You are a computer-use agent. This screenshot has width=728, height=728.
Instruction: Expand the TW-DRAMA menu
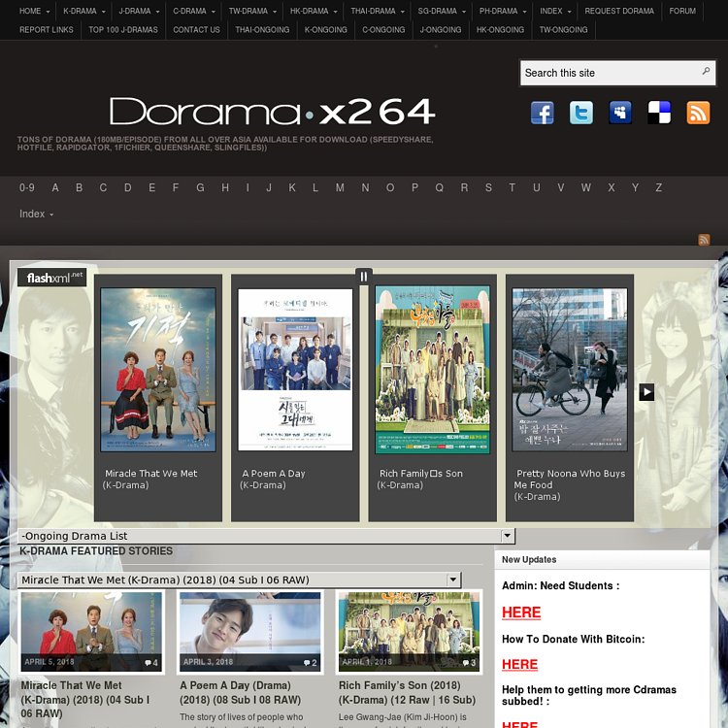252,11
